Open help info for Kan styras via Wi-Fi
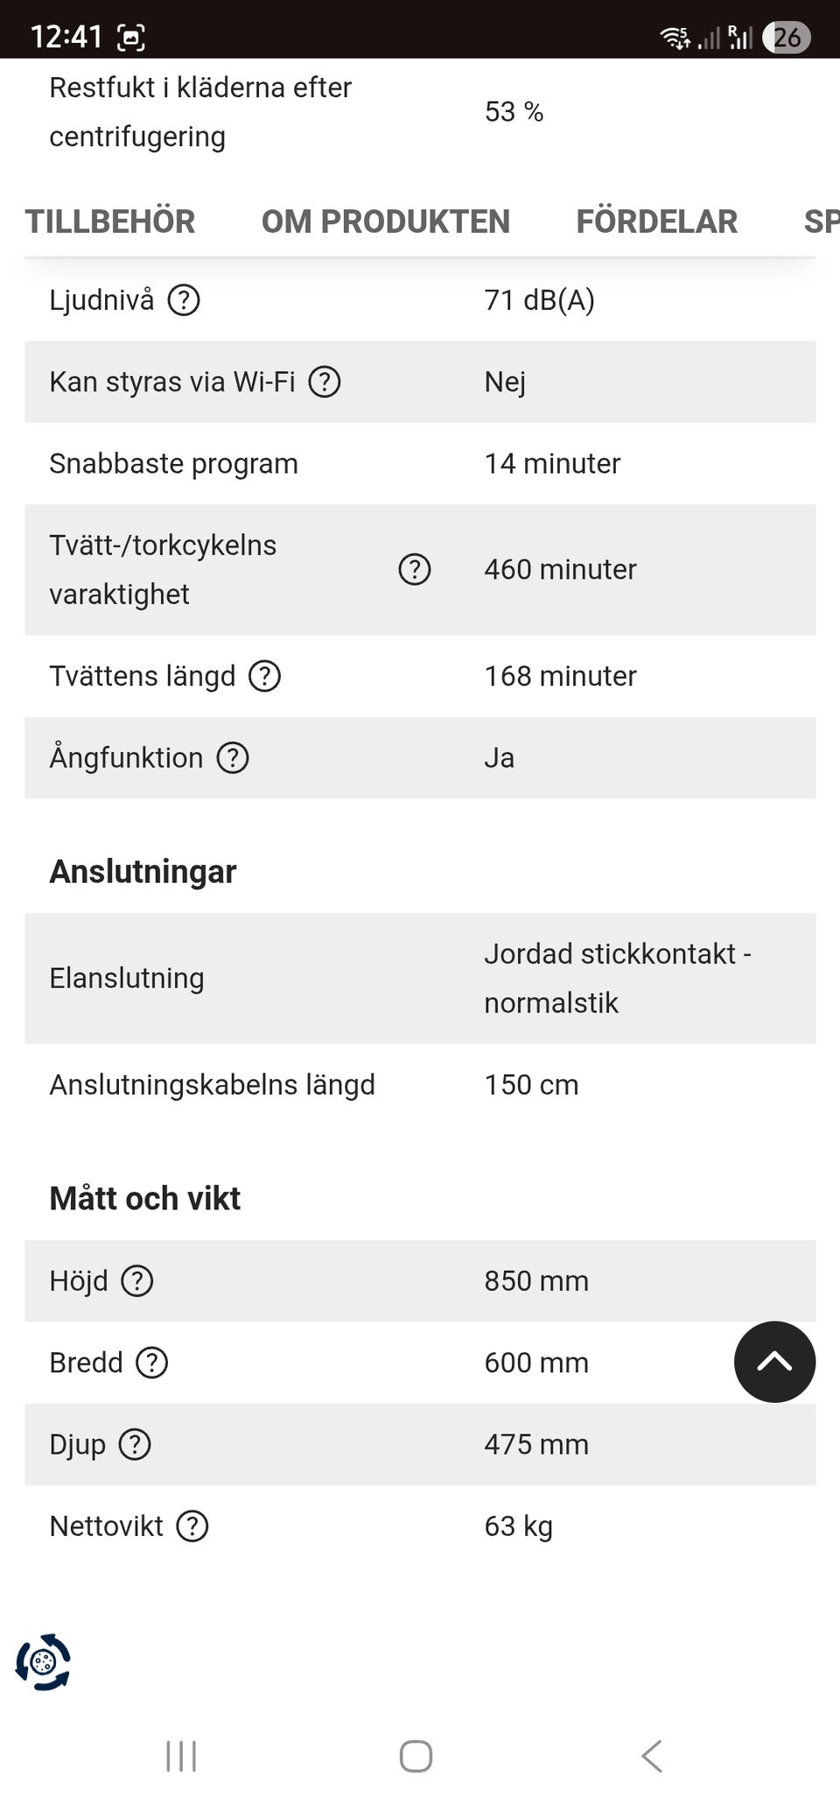This screenshot has width=840, height=1803. tap(325, 382)
